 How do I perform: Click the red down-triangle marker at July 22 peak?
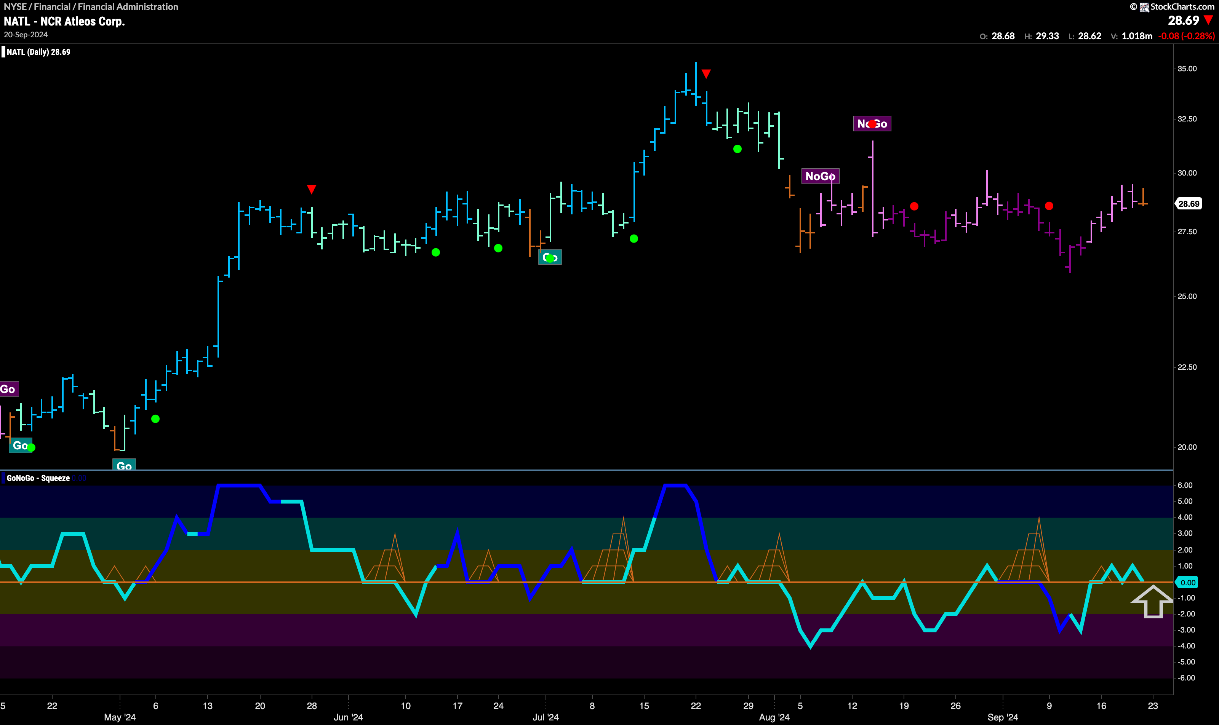point(706,74)
